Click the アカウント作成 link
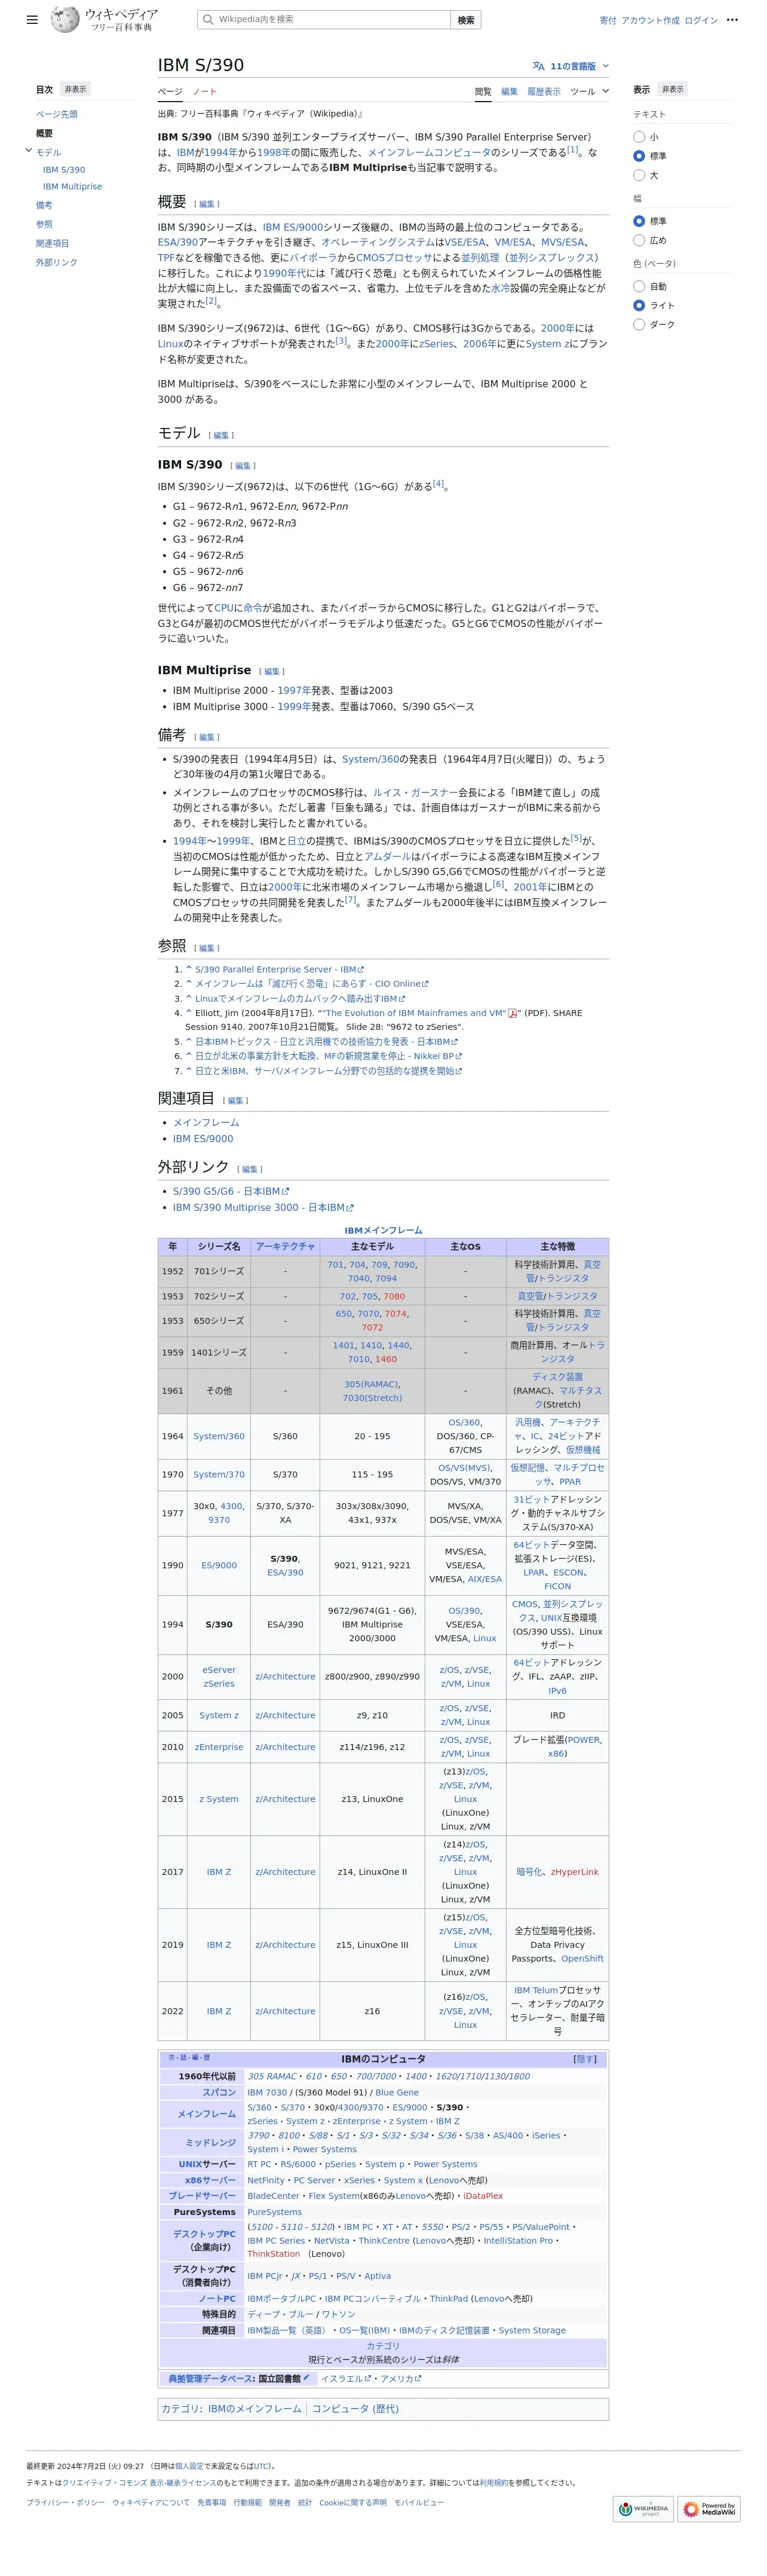Viewport: 767px width, 2576px height. click(650, 20)
